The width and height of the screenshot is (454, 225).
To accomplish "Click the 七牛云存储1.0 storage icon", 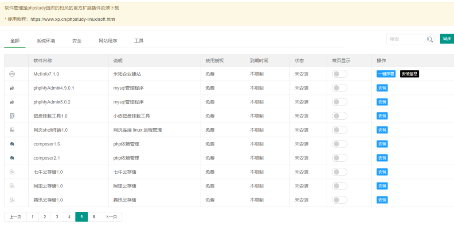I will click(x=12, y=172).
